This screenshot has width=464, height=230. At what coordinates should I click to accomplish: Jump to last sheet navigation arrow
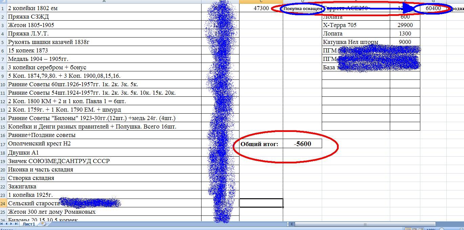tap(16, 224)
